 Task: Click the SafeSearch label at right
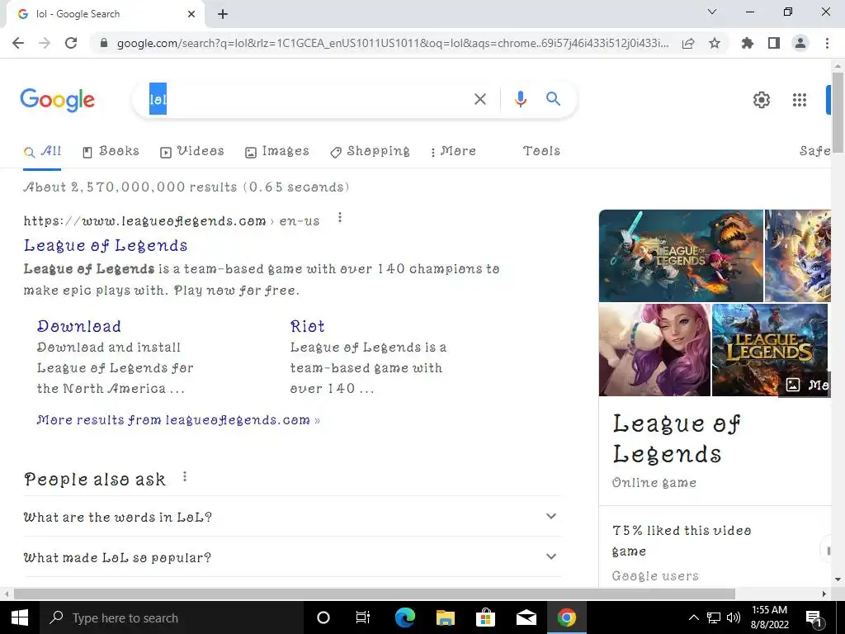(814, 151)
